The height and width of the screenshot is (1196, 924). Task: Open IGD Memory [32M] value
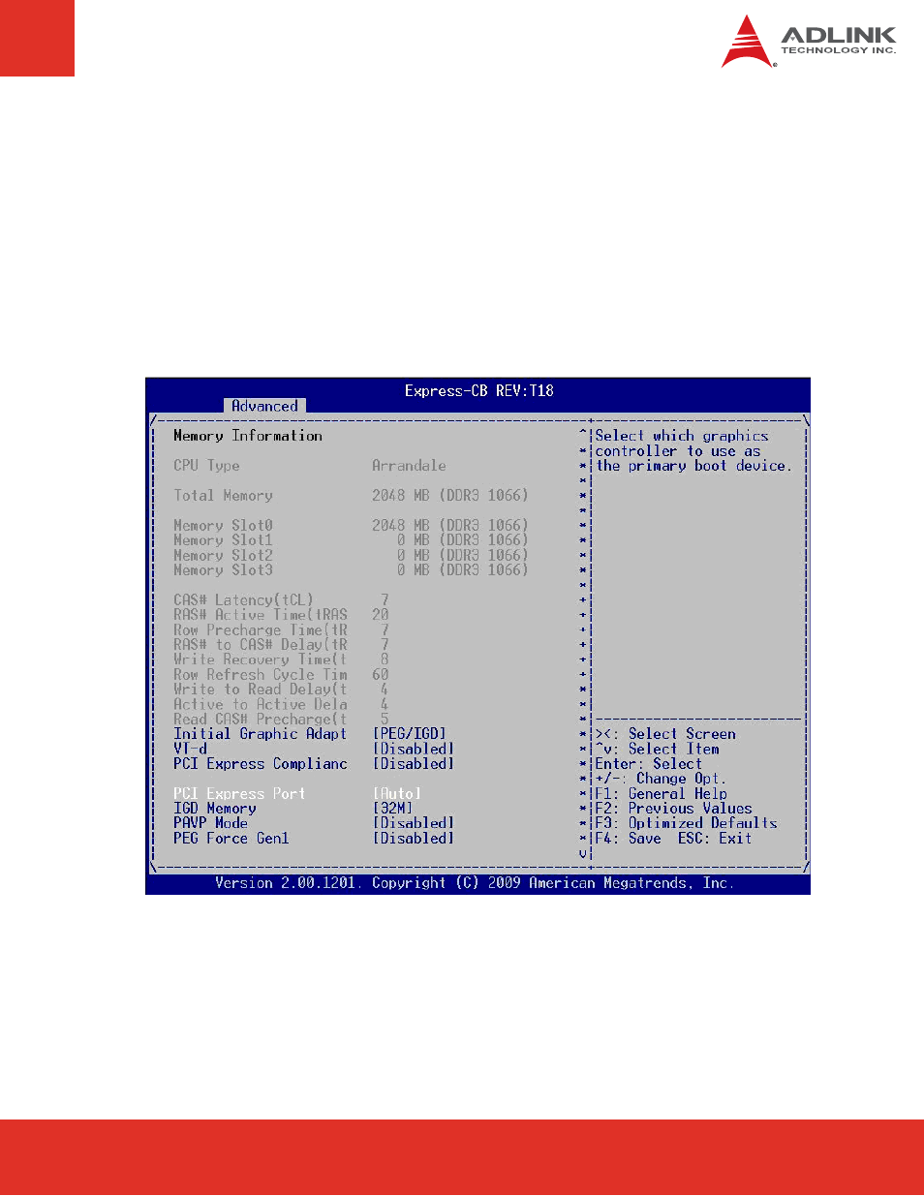[393, 809]
